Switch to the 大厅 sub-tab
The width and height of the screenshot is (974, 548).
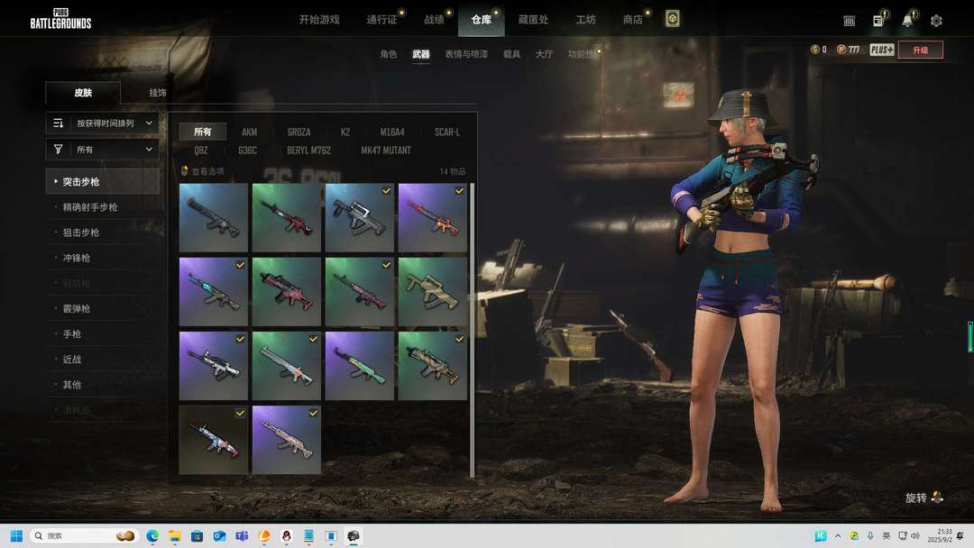point(544,54)
